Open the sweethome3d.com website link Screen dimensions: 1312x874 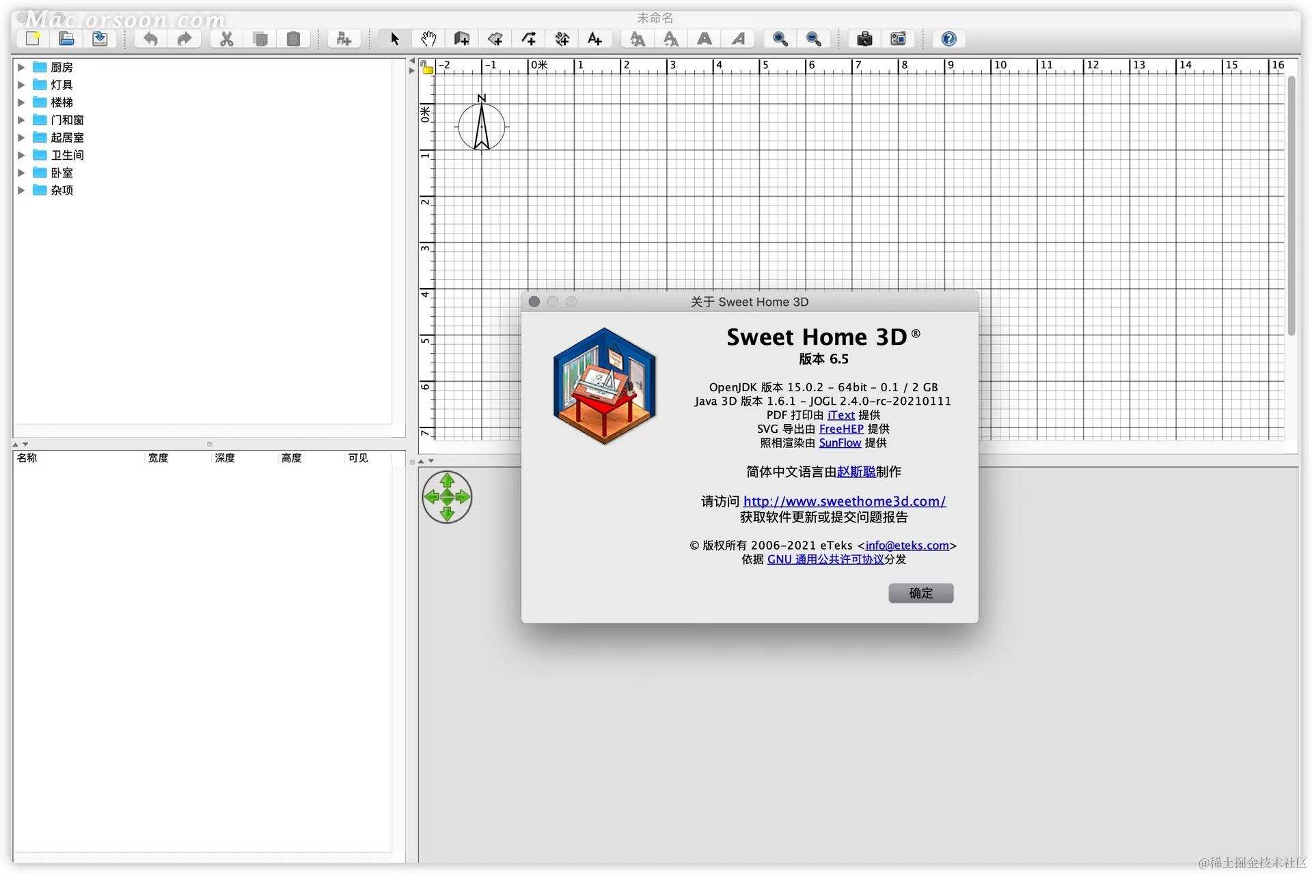(844, 501)
